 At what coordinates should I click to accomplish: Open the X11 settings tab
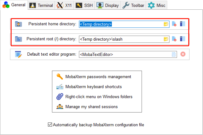coord(64,5)
